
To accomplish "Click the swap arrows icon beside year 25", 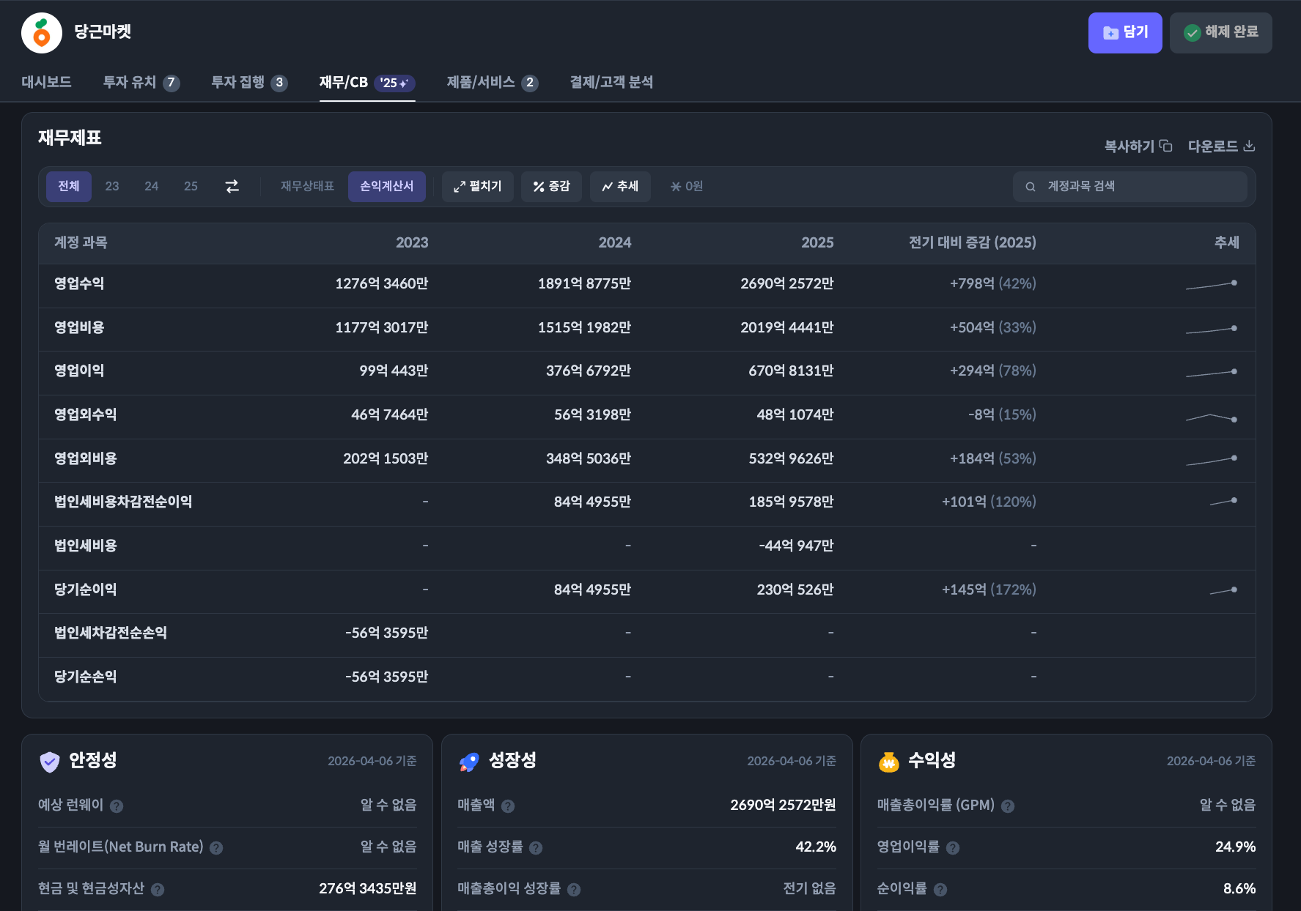I will pos(232,187).
